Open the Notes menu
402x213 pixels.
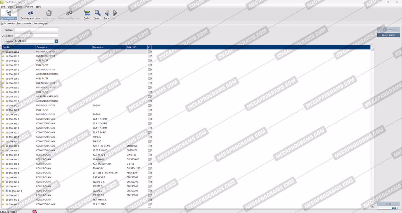(19, 6)
